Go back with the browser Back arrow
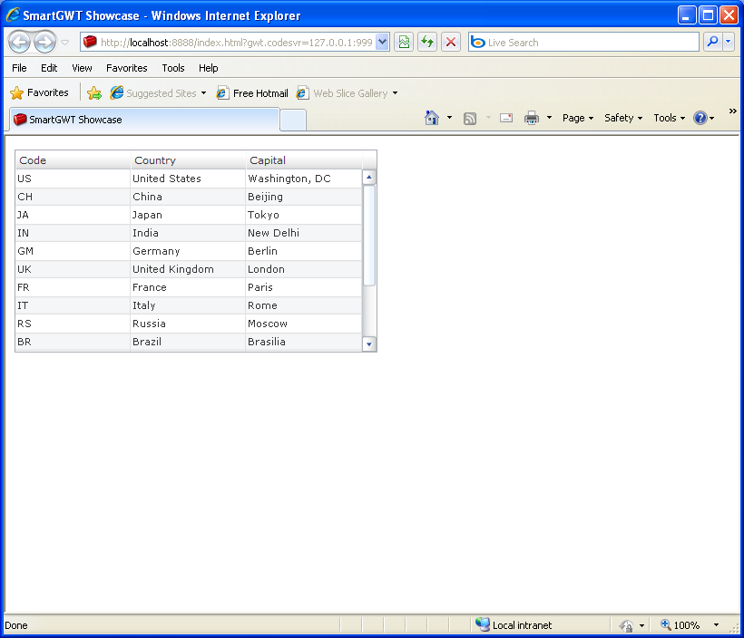This screenshot has height=638, width=744. point(19,43)
